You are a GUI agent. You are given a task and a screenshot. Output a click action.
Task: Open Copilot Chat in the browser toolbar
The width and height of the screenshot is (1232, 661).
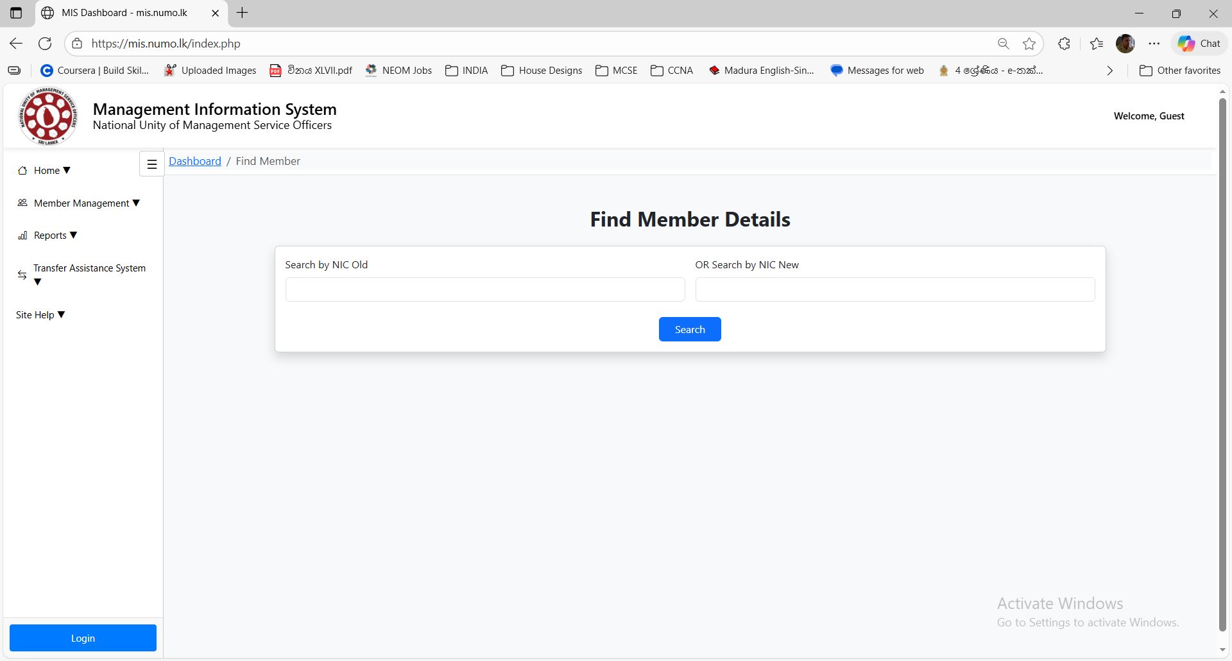pyautogui.click(x=1199, y=43)
